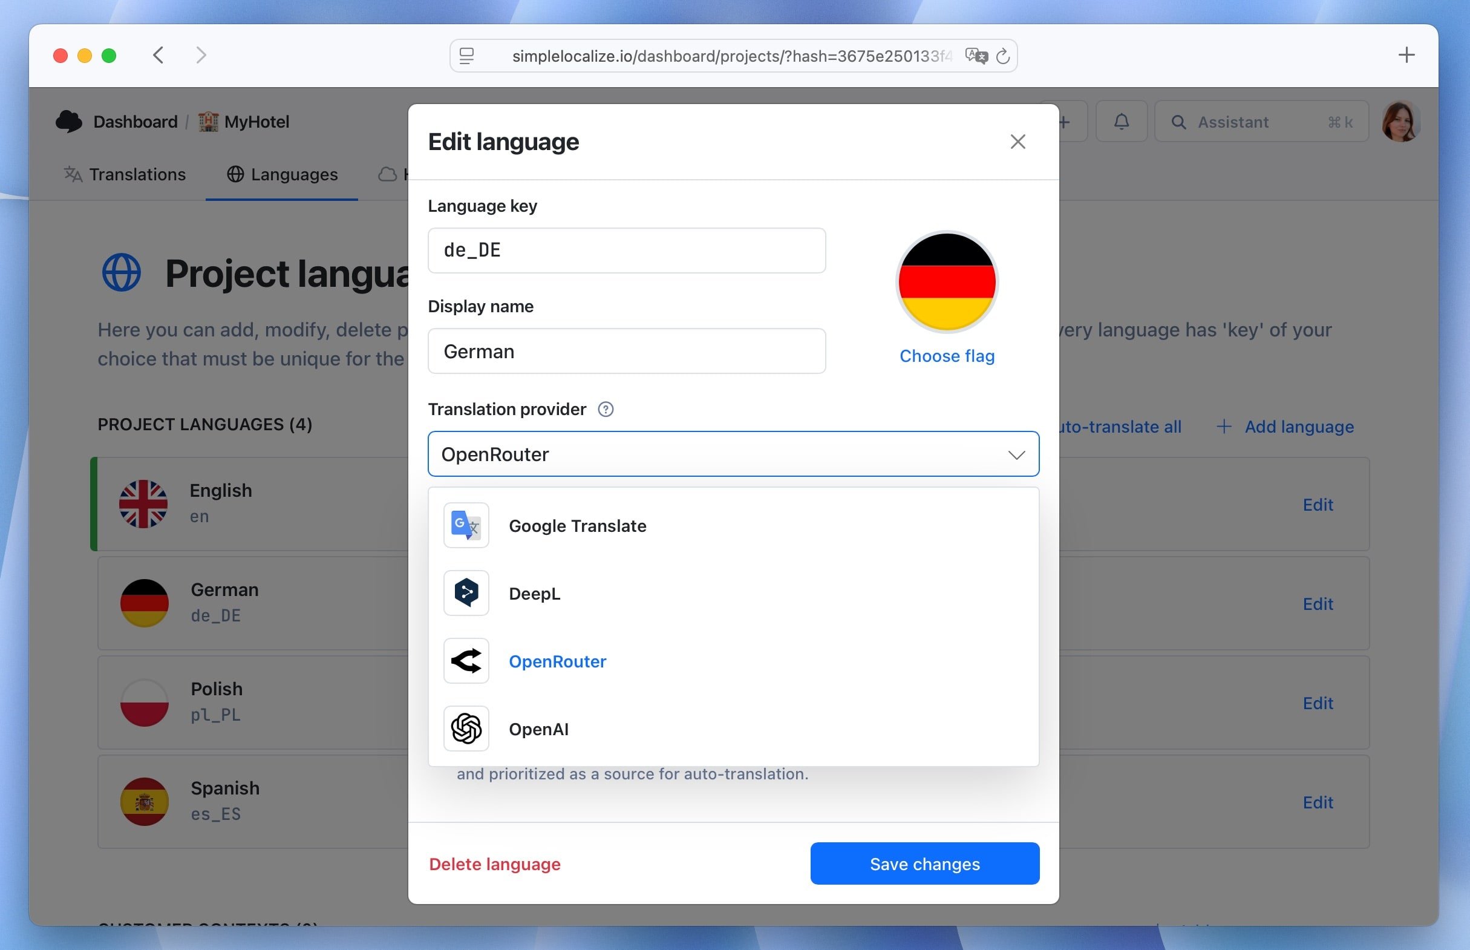Click the Display name field

tap(627, 351)
